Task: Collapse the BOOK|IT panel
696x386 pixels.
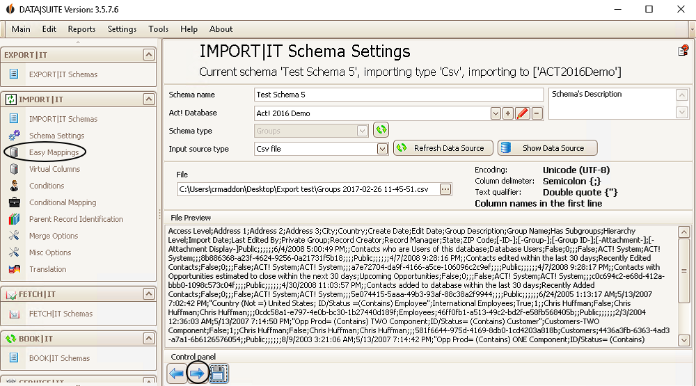Action: pos(149,339)
